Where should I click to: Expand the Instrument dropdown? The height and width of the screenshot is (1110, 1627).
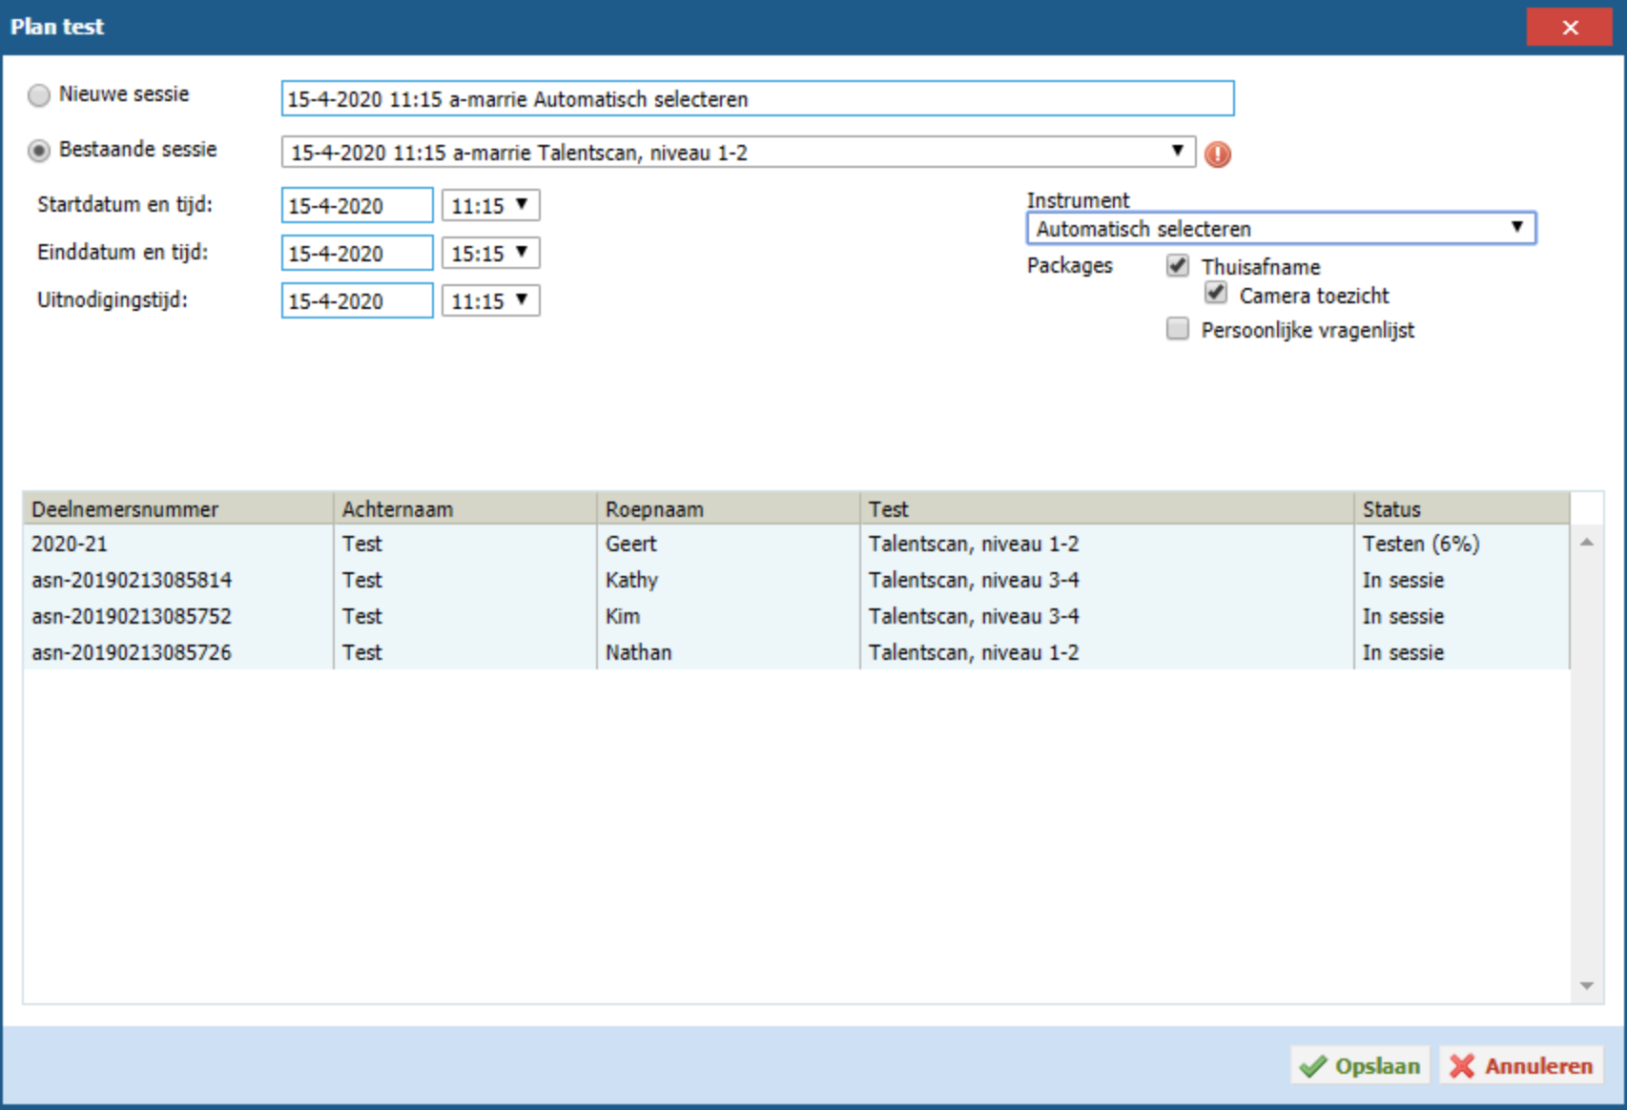pyautogui.click(x=1515, y=228)
